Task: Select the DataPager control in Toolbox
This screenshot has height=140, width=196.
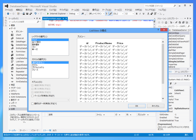Action: tap(21, 41)
